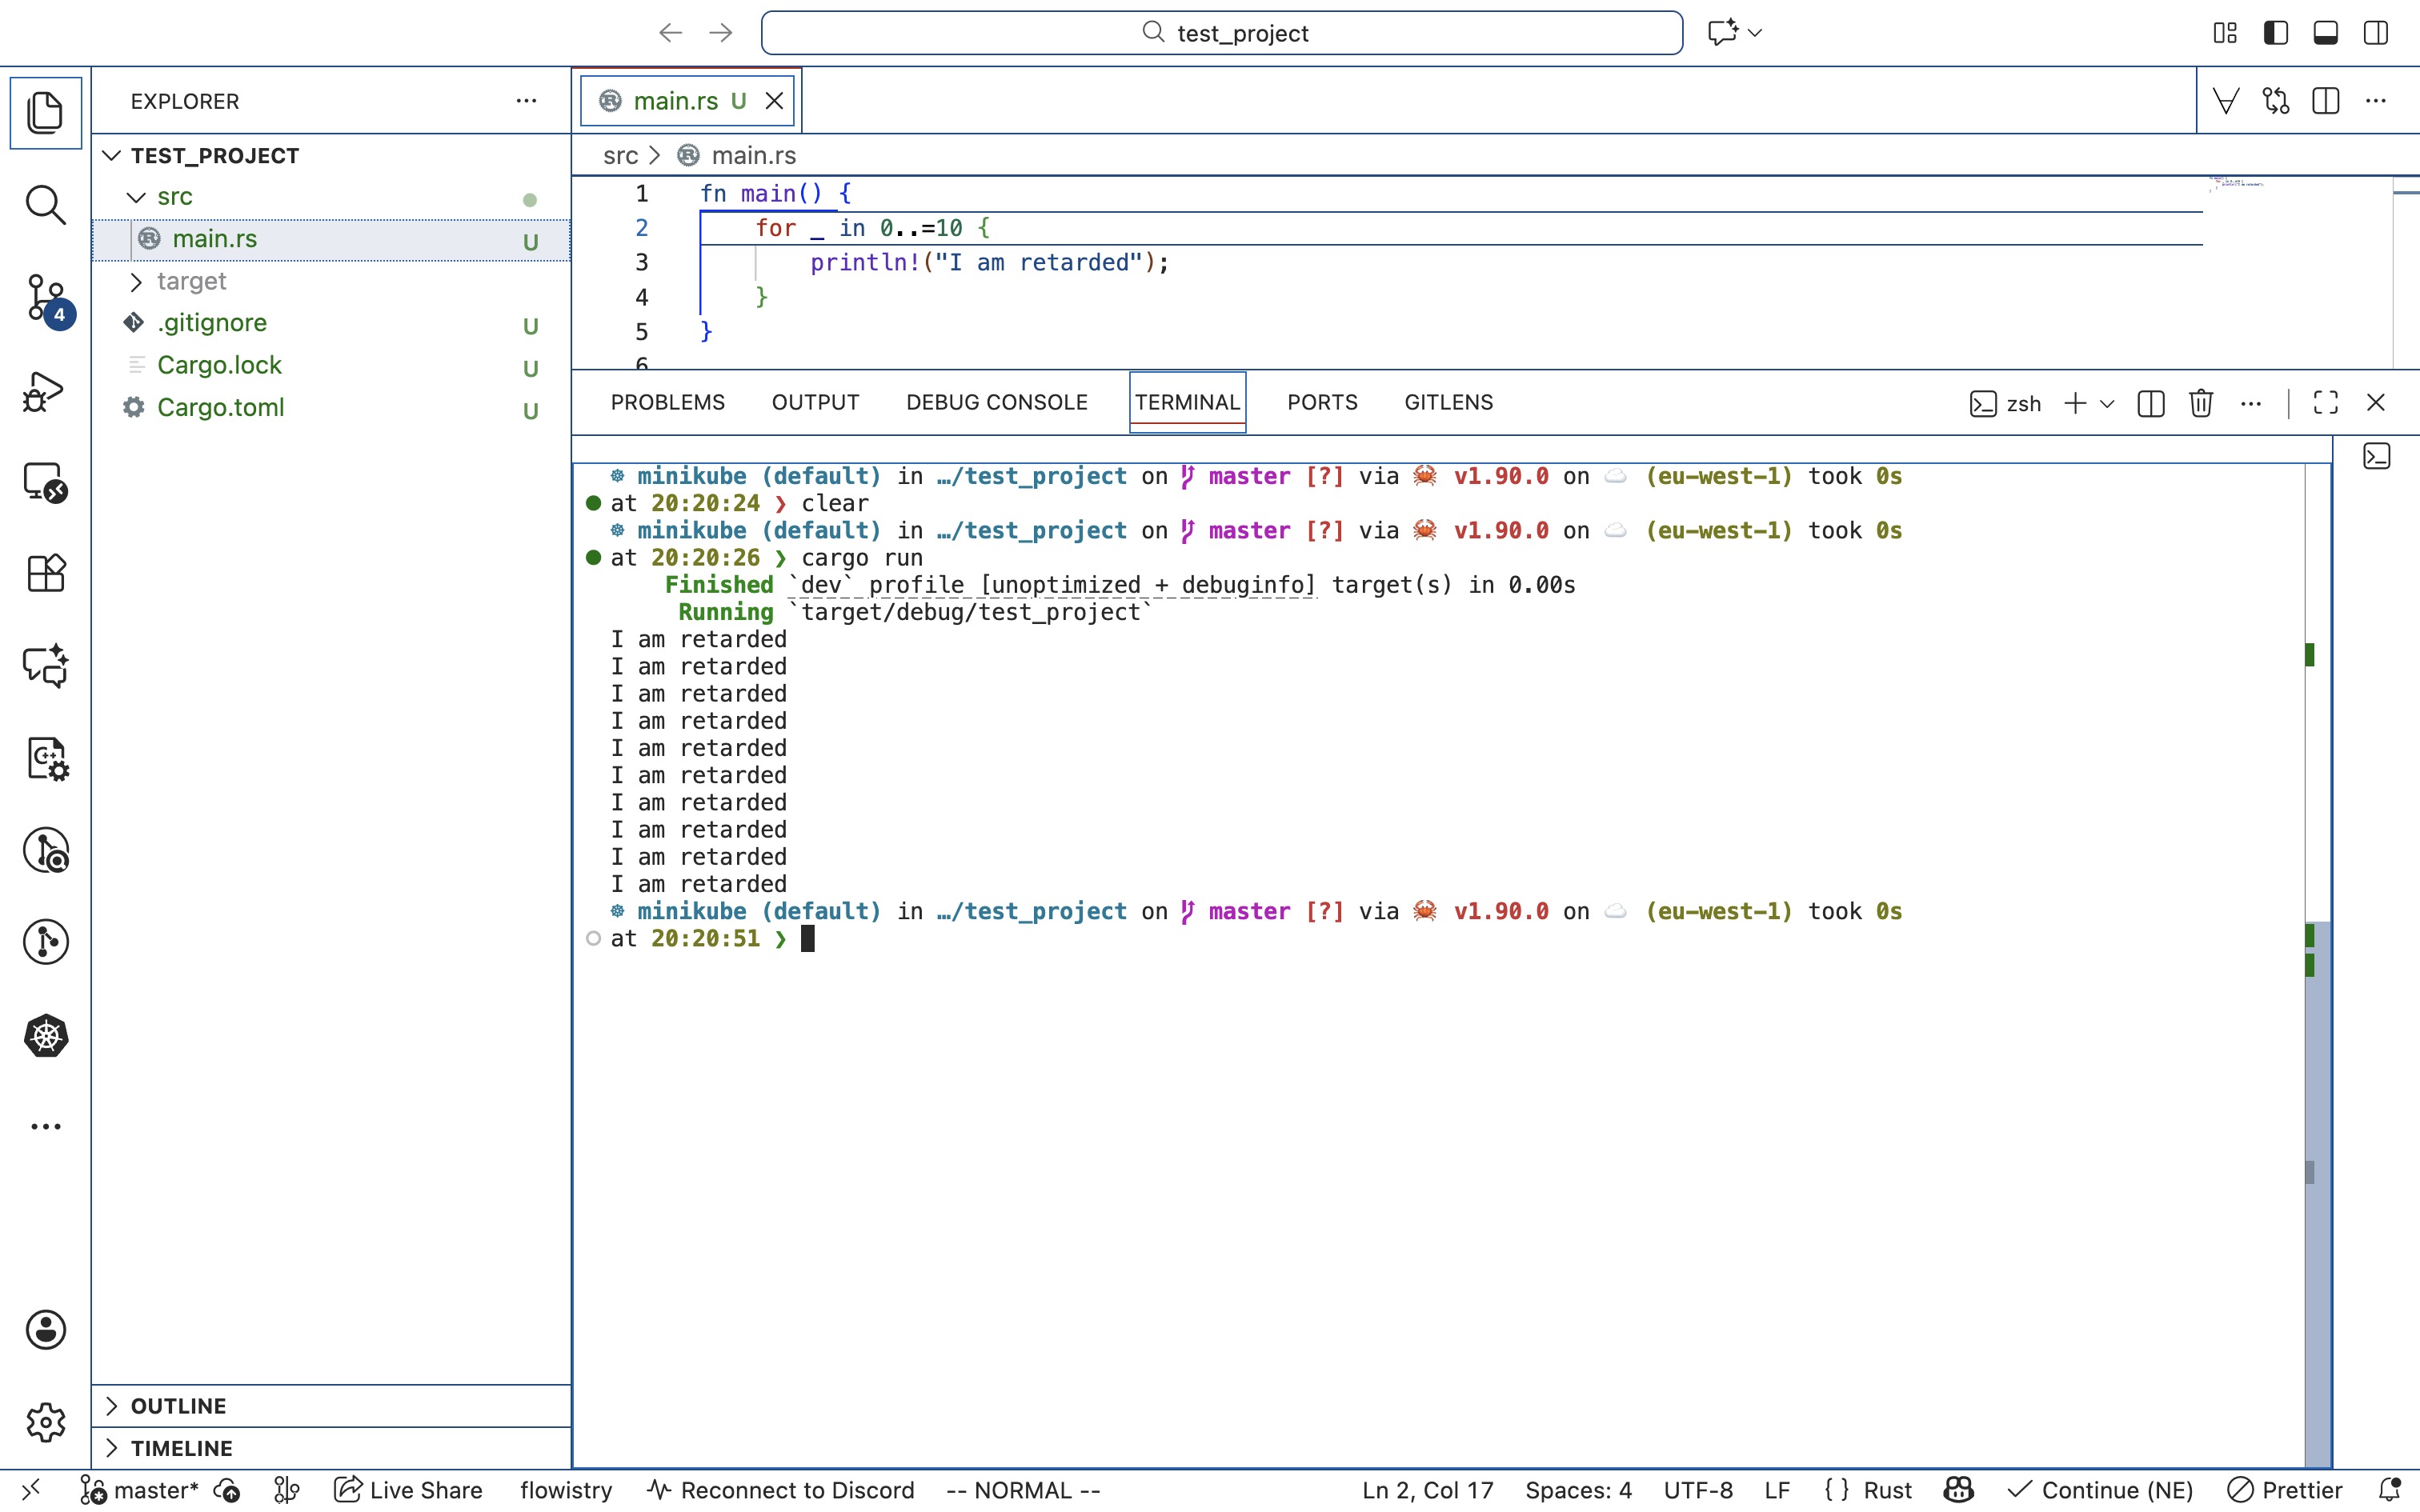Open the Search view in activity bar
This screenshot has width=2420, height=1512.
[x=45, y=204]
